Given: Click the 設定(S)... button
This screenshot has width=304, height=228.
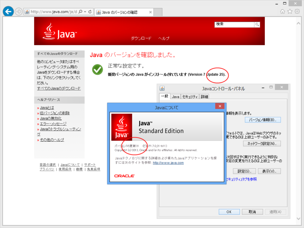Looking at the screenshot, I should 244,171.
